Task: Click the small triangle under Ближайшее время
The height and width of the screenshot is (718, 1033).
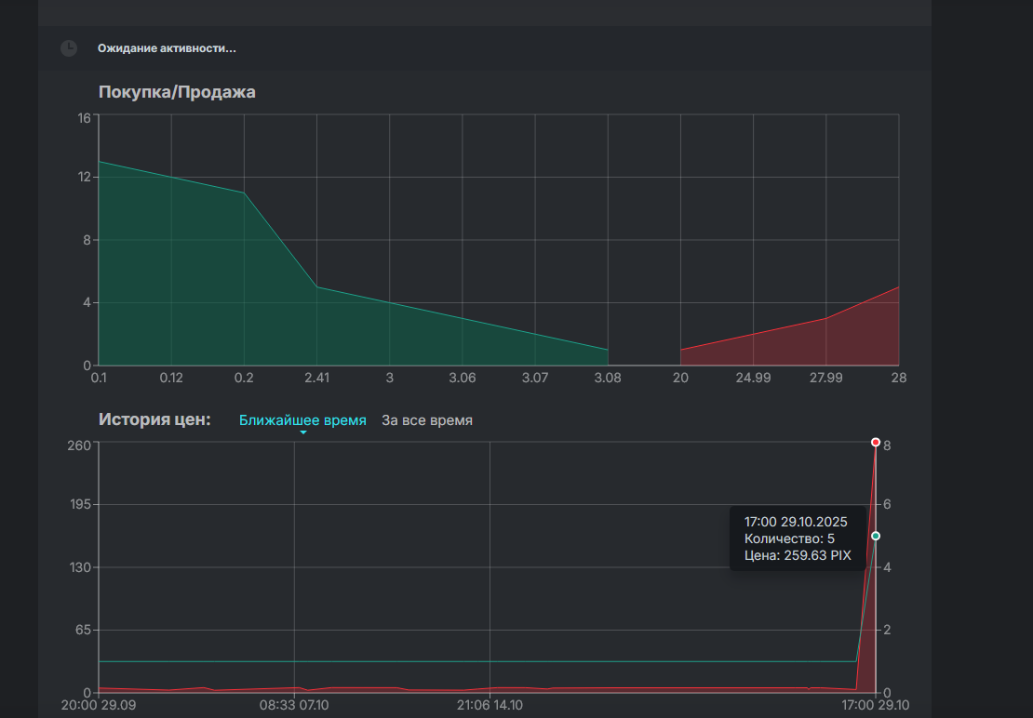Action: click(x=302, y=432)
